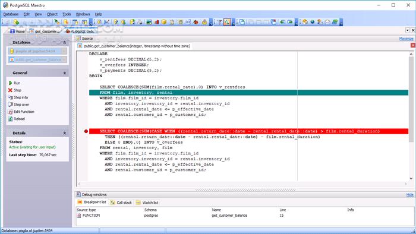
Task: Click the ladybug debugger icon in the toolbar
Action: [x=196, y=22]
